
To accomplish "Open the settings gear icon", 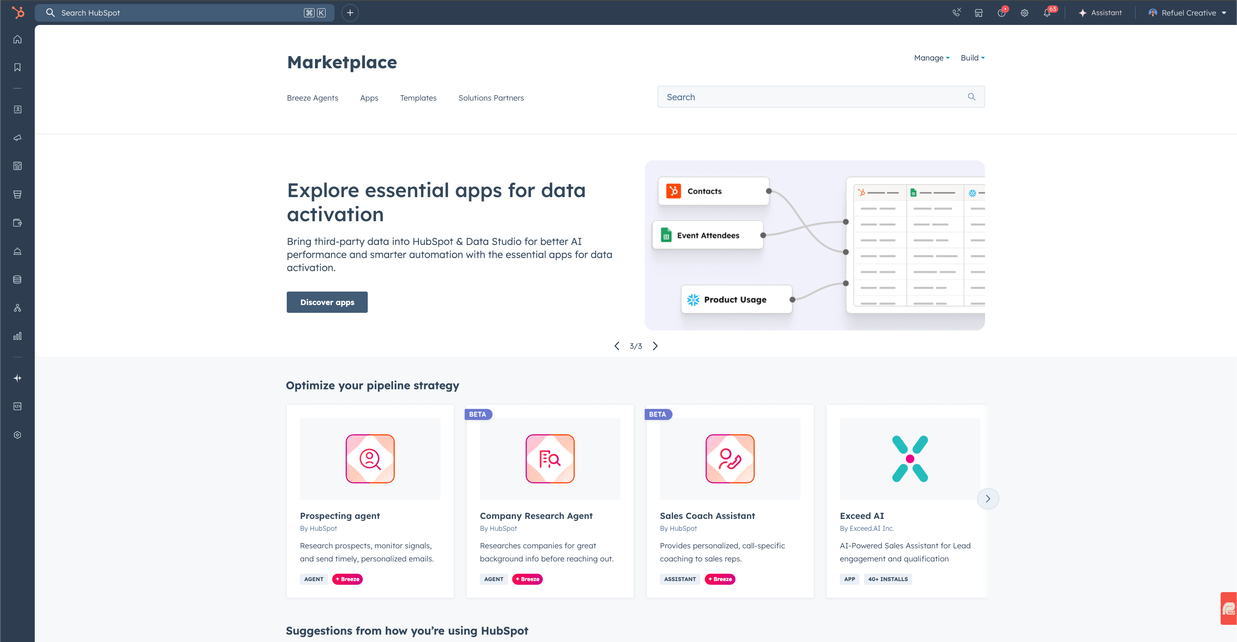I will point(1024,13).
